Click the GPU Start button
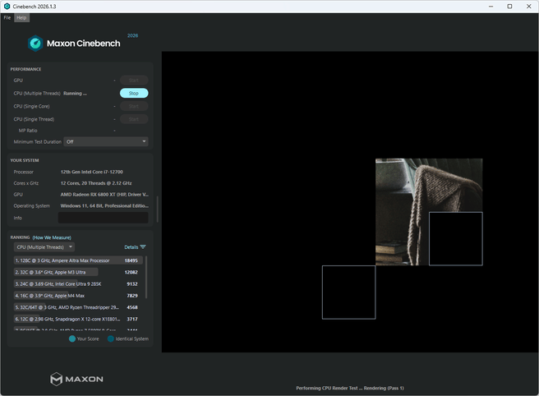The width and height of the screenshot is (539, 396). [134, 80]
